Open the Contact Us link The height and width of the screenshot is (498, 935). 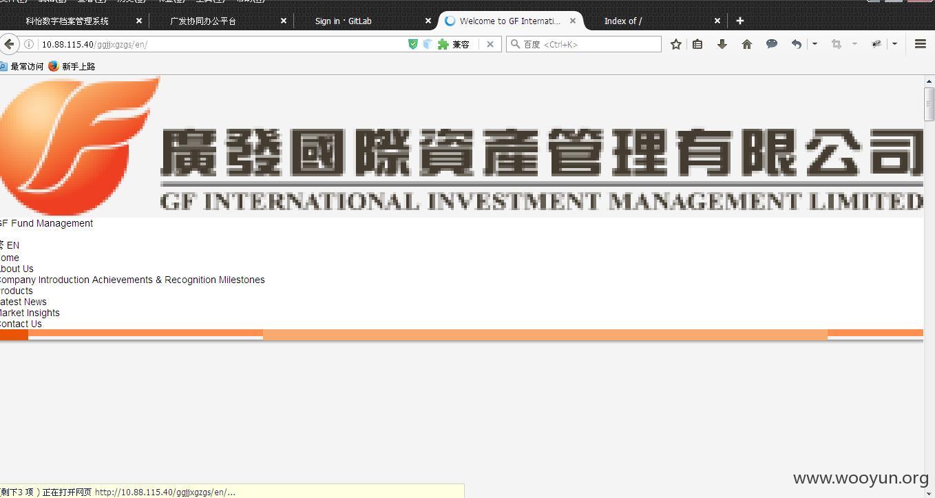click(x=21, y=324)
